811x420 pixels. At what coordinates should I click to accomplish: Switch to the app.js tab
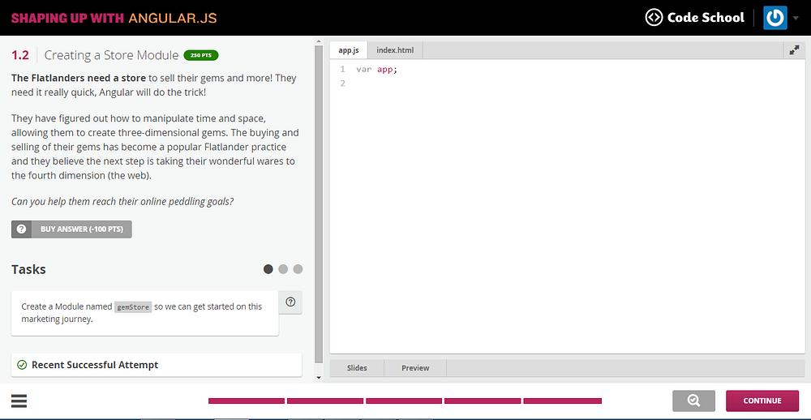coord(349,50)
